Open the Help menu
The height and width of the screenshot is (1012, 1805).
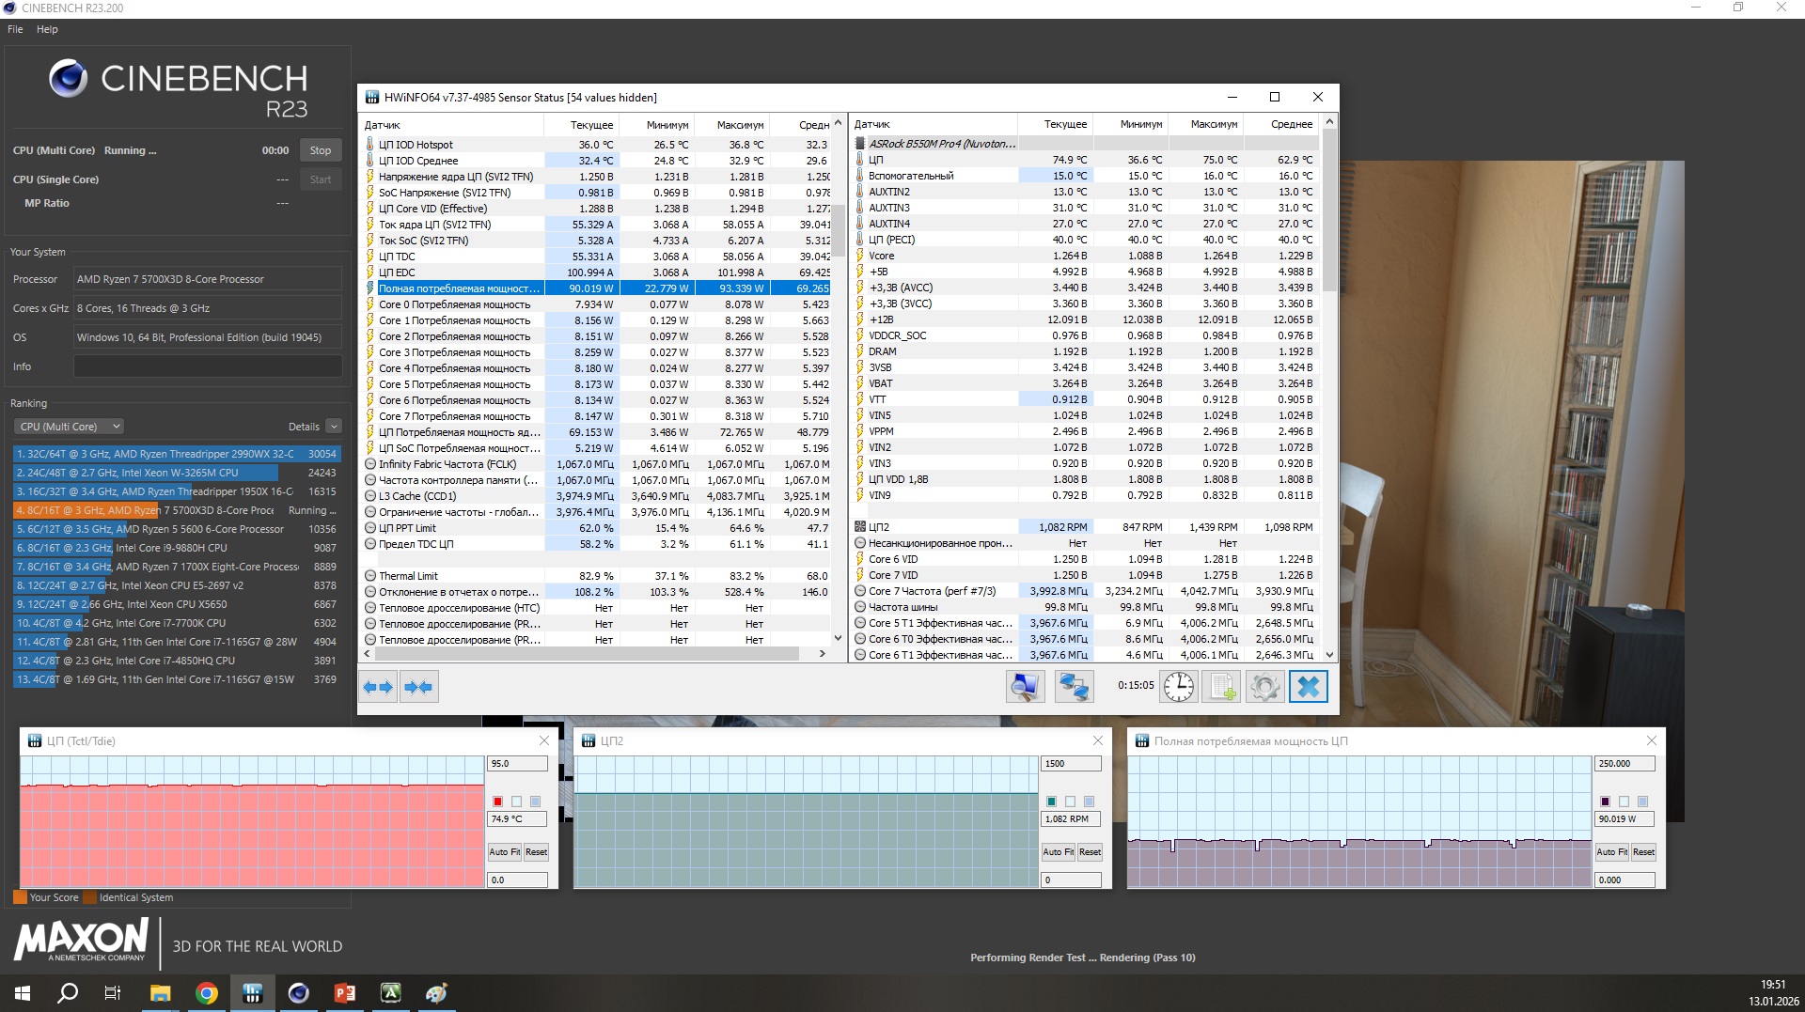point(47,29)
